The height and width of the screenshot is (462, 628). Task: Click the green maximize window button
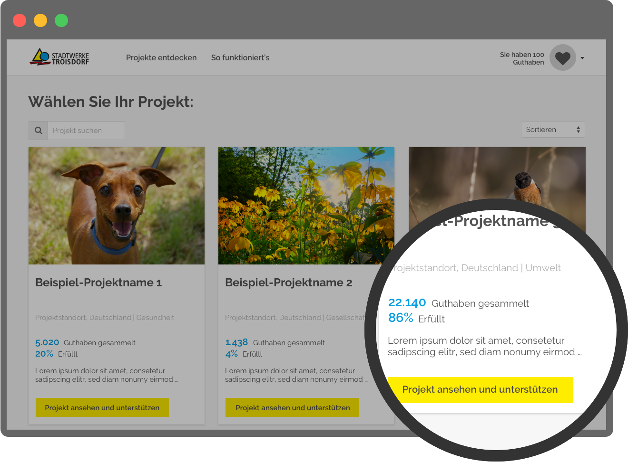click(x=61, y=20)
